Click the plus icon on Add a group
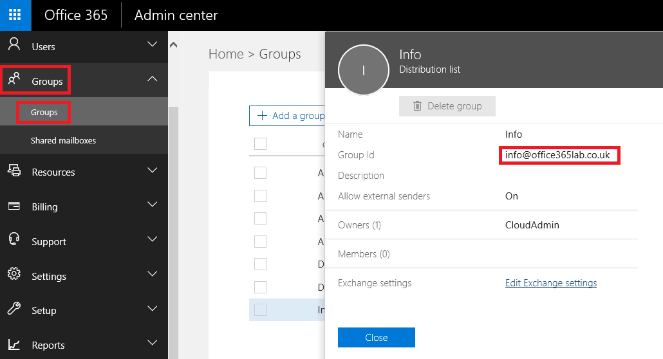 (262, 115)
